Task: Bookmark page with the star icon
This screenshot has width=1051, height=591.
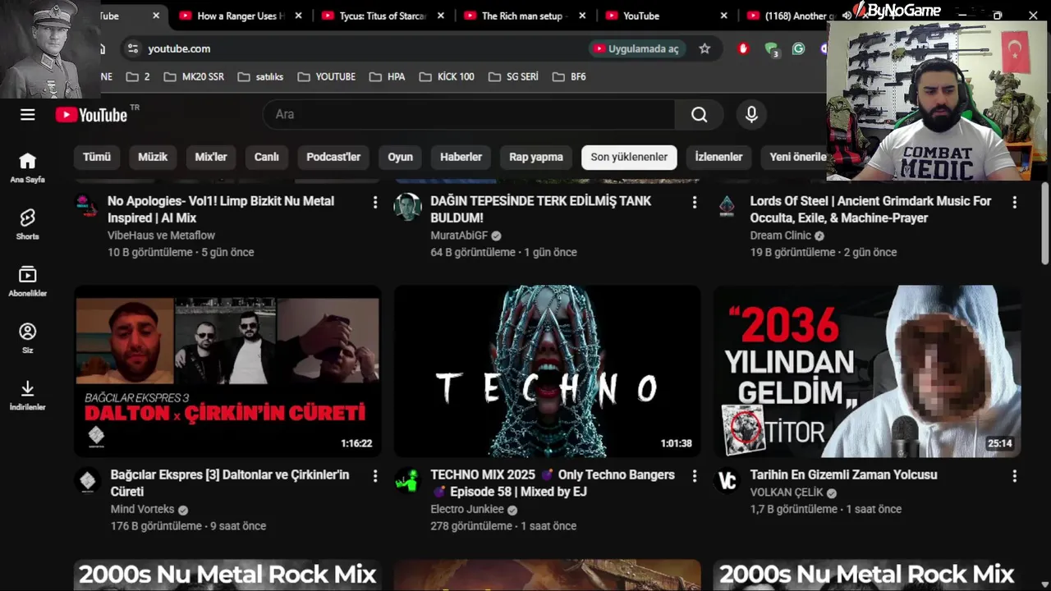Action: (704, 48)
